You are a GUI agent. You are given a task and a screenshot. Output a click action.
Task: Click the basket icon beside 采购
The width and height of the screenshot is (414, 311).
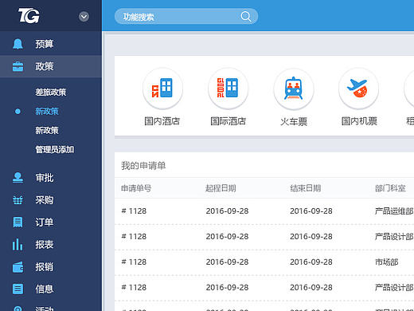pyautogui.click(x=18, y=200)
